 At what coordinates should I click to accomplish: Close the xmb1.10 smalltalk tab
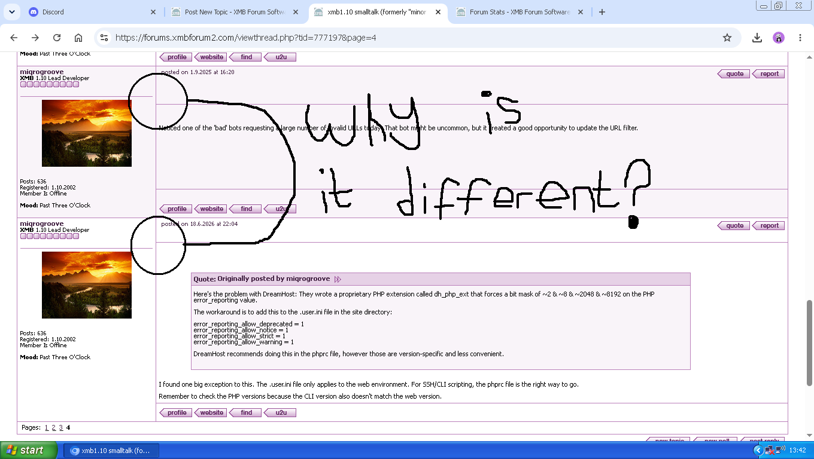coord(438,12)
